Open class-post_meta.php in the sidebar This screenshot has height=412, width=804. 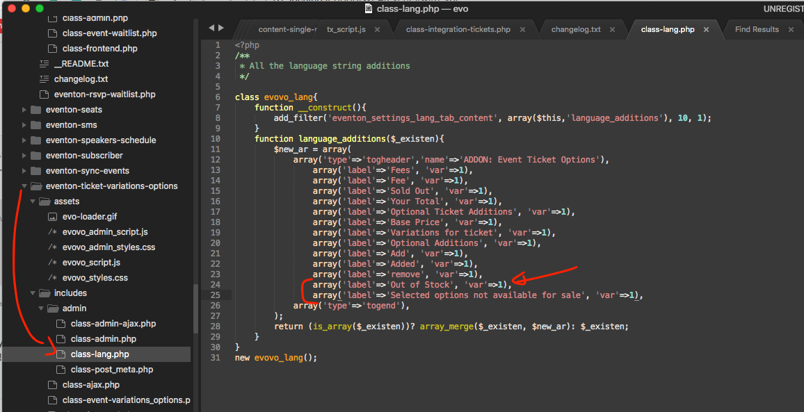pos(111,370)
